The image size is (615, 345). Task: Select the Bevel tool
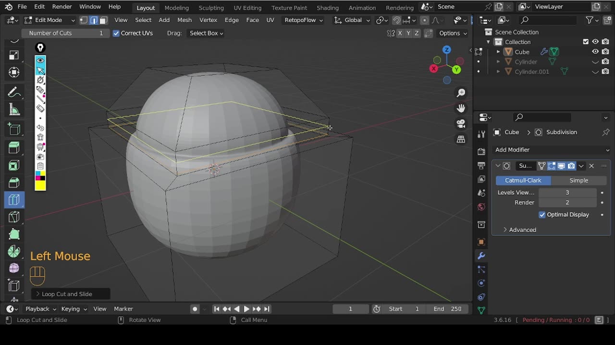click(x=14, y=183)
